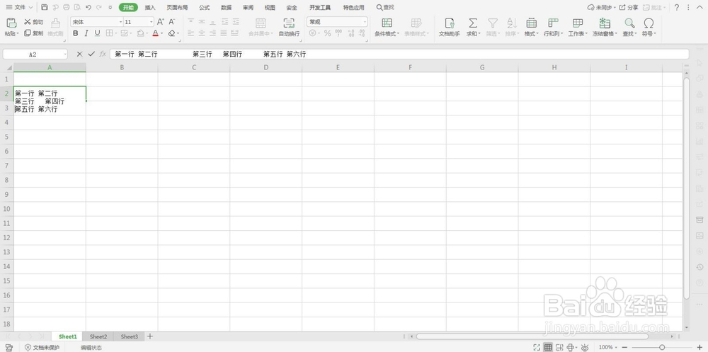
Task: Click the AutoSum (求和) sigma icon
Action: pos(473,23)
